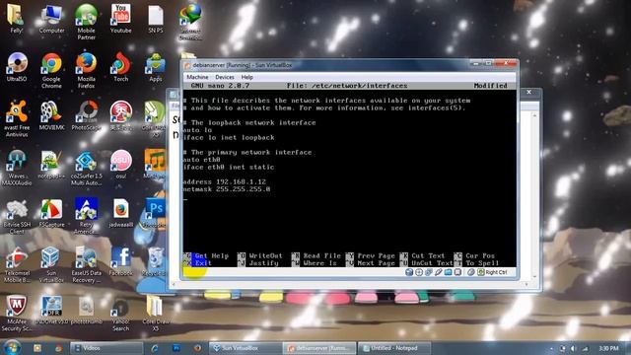Switch to the debianserver VM taskbar button
This screenshot has width=631, height=355.
(x=318, y=348)
